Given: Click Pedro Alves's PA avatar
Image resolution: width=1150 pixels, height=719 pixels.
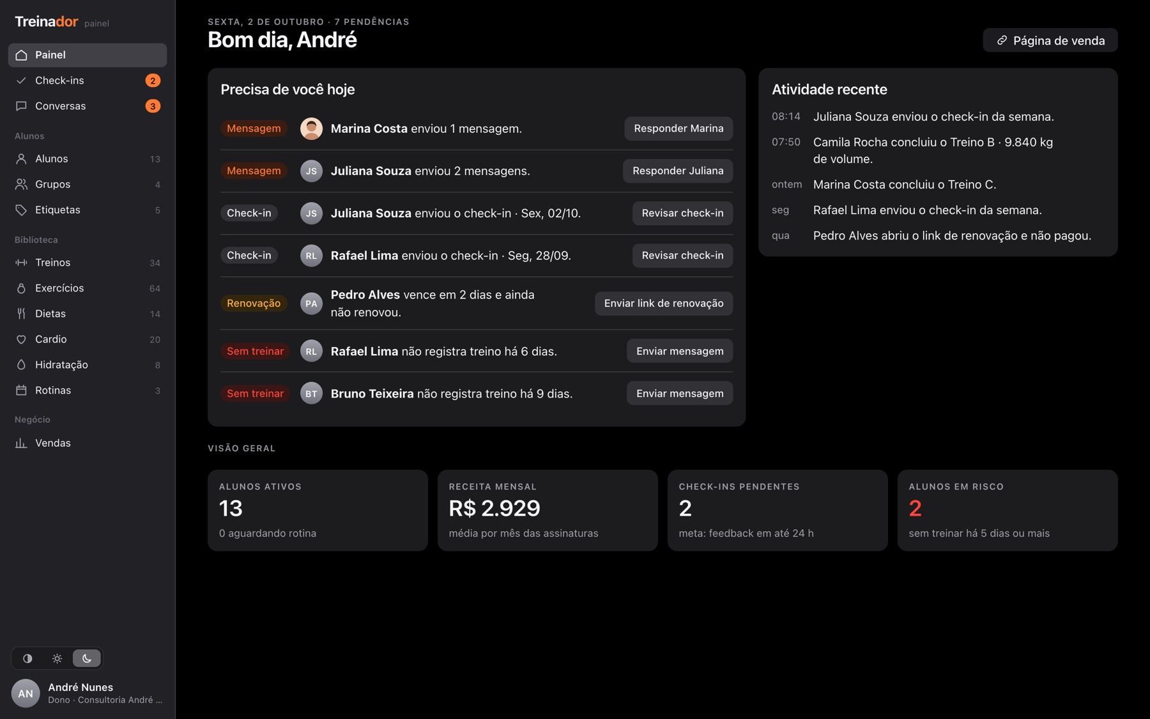Looking at the screenshot, I should point(311,304).
